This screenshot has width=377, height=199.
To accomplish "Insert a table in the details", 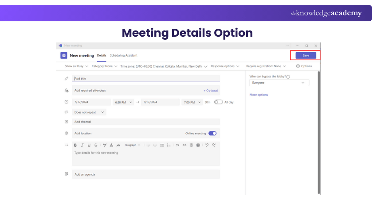I will pyautogui.click(x=198, y=145).
